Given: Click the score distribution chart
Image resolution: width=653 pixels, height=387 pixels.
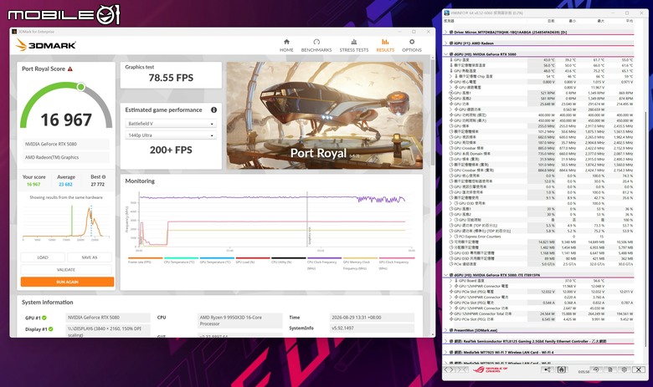Looking at the screenshot, I should coord(66,222).
